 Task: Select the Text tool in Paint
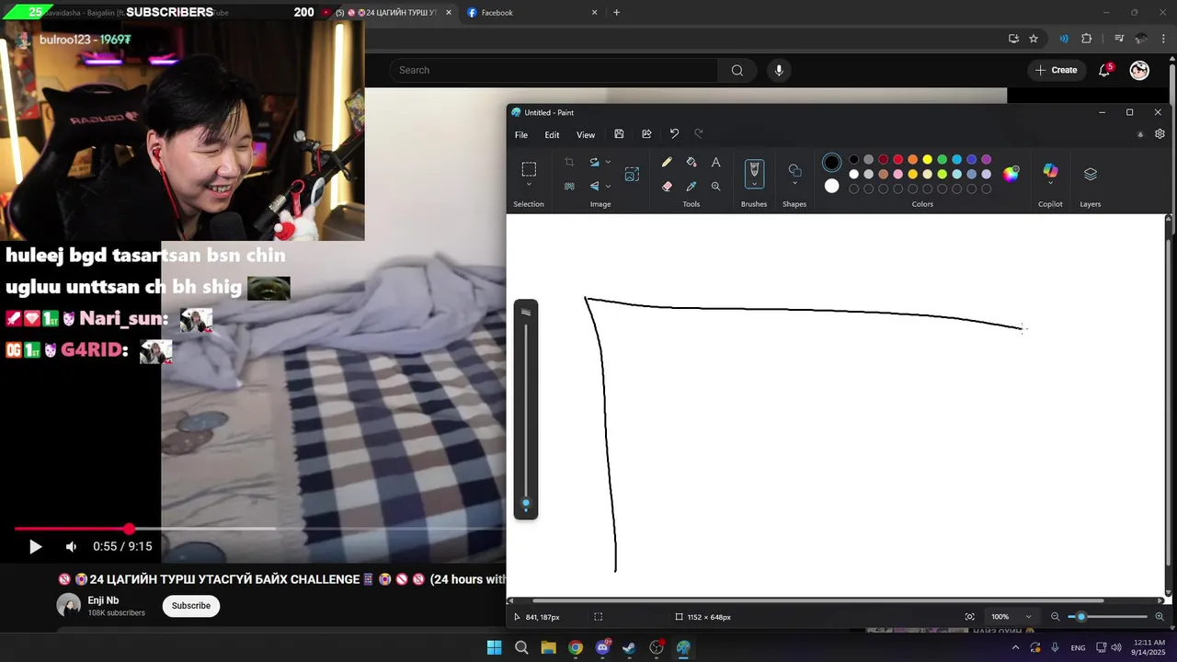click(x=715, y=162)
